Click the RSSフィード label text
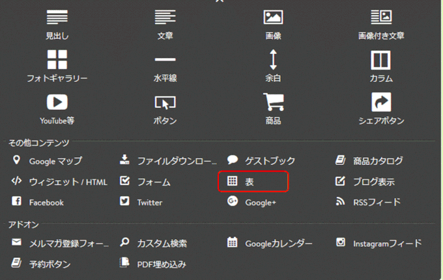443x280 pixels. [377, 202]
